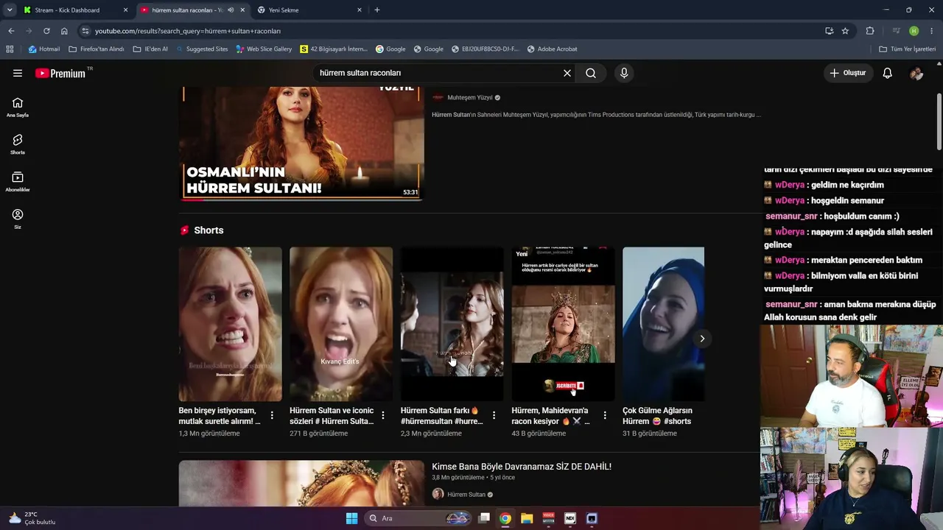
Task: Open the Chrome tab search dropdown
Action: click(x=10, y=10)
